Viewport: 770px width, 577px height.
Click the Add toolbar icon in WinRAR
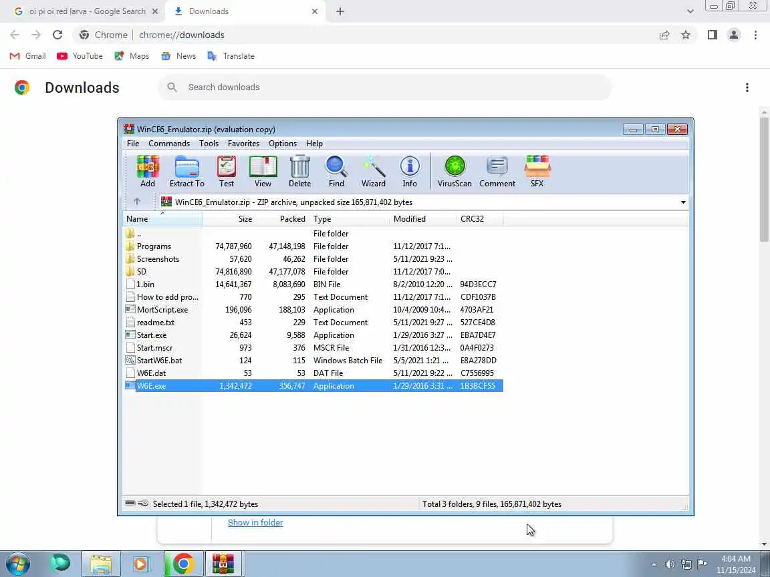click(147, 171)
